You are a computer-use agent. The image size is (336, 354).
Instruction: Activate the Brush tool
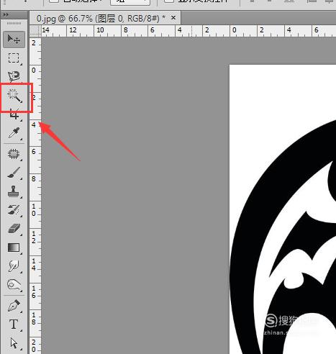click(14, 173)
